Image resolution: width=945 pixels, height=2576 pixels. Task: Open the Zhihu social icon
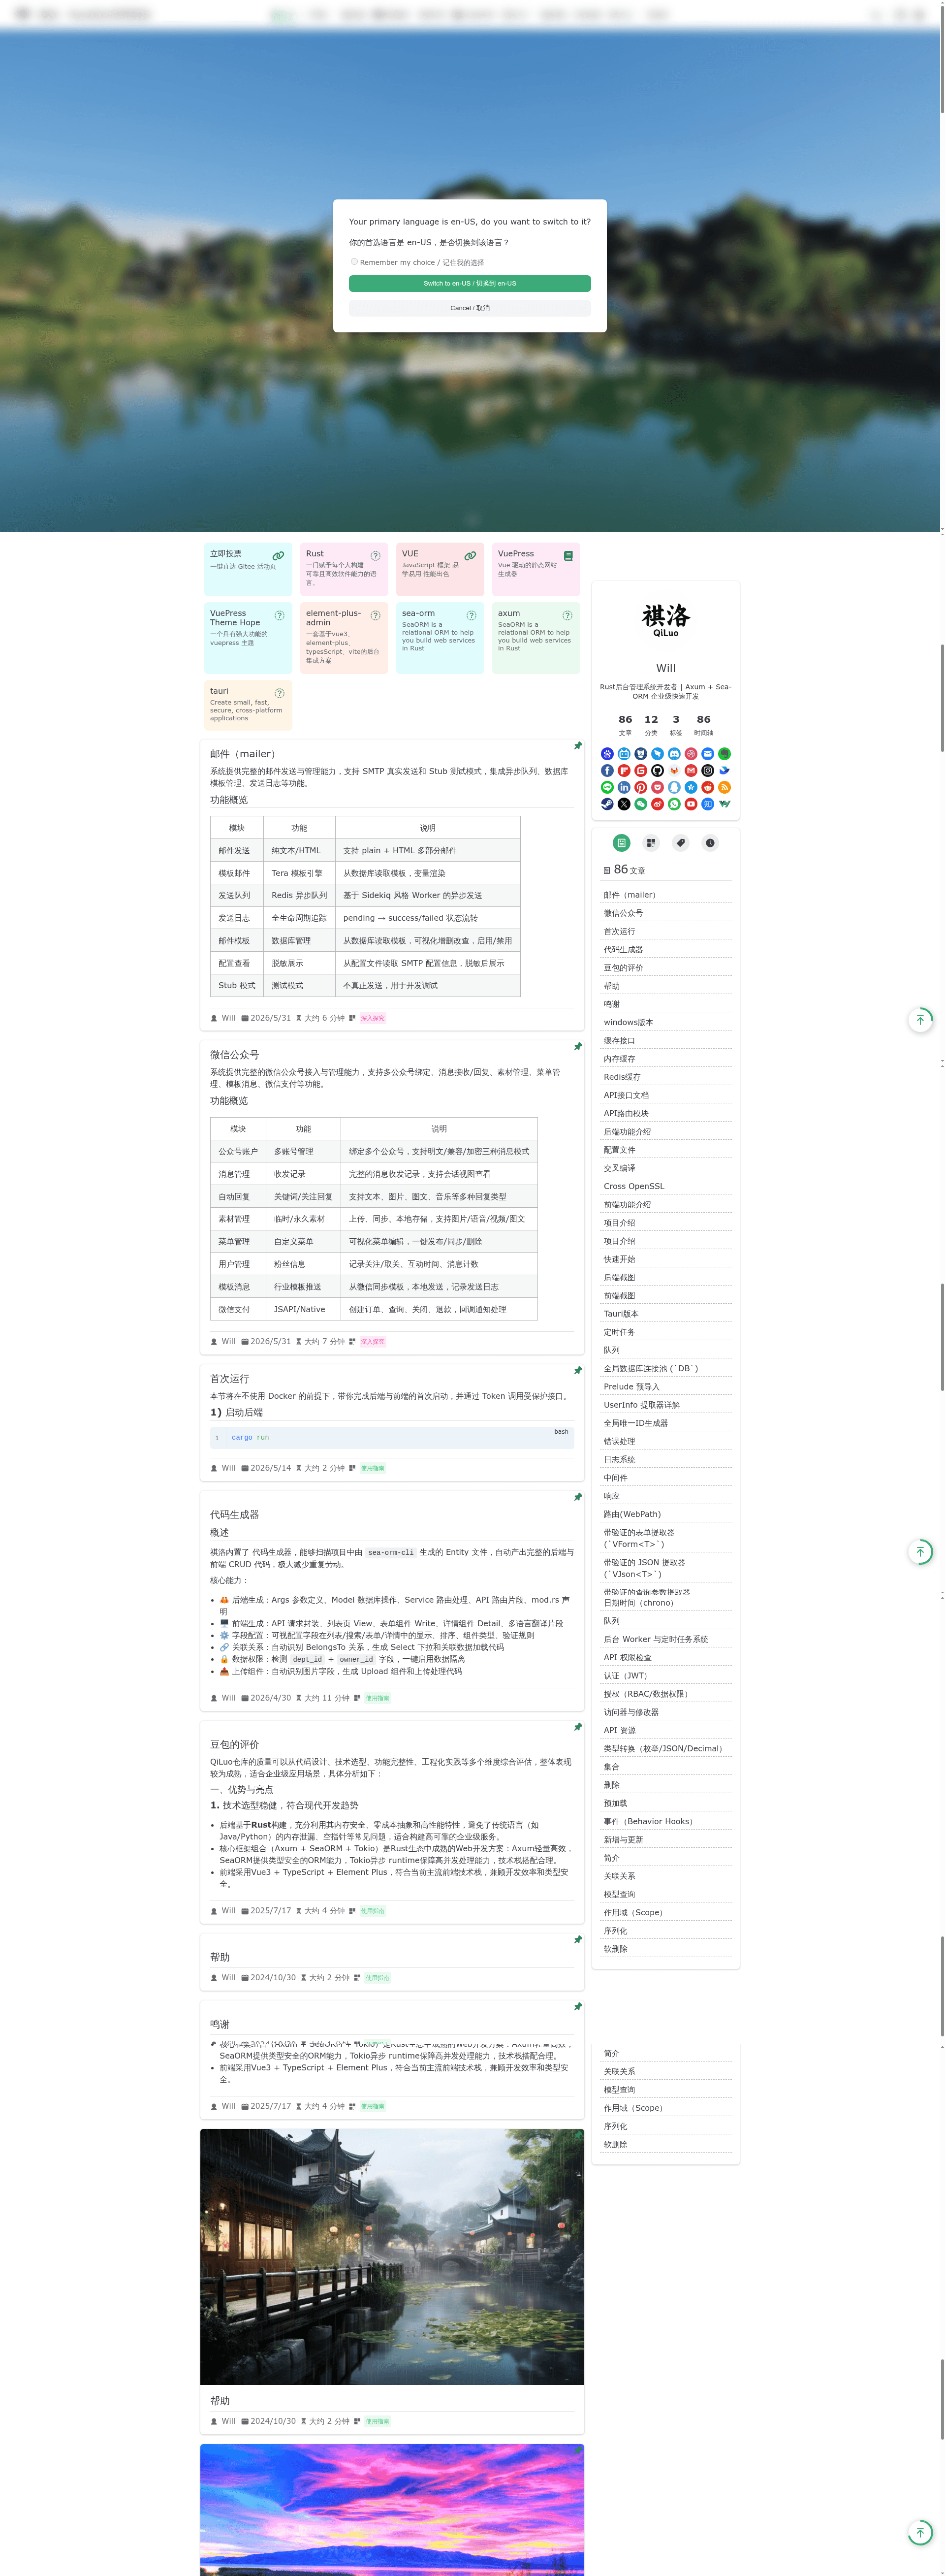(x=708, y=804)
